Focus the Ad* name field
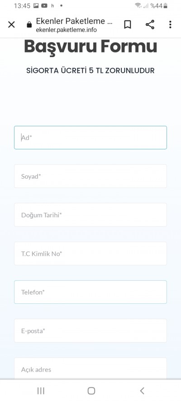This screenshot has width=181, height=402. pos(90,138)
